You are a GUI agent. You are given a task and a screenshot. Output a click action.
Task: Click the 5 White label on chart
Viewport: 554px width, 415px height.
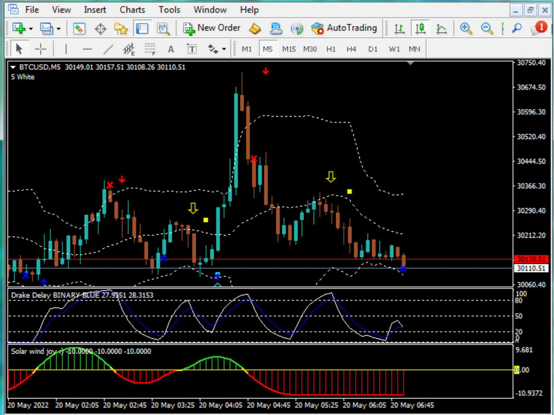tap(23, 77)
